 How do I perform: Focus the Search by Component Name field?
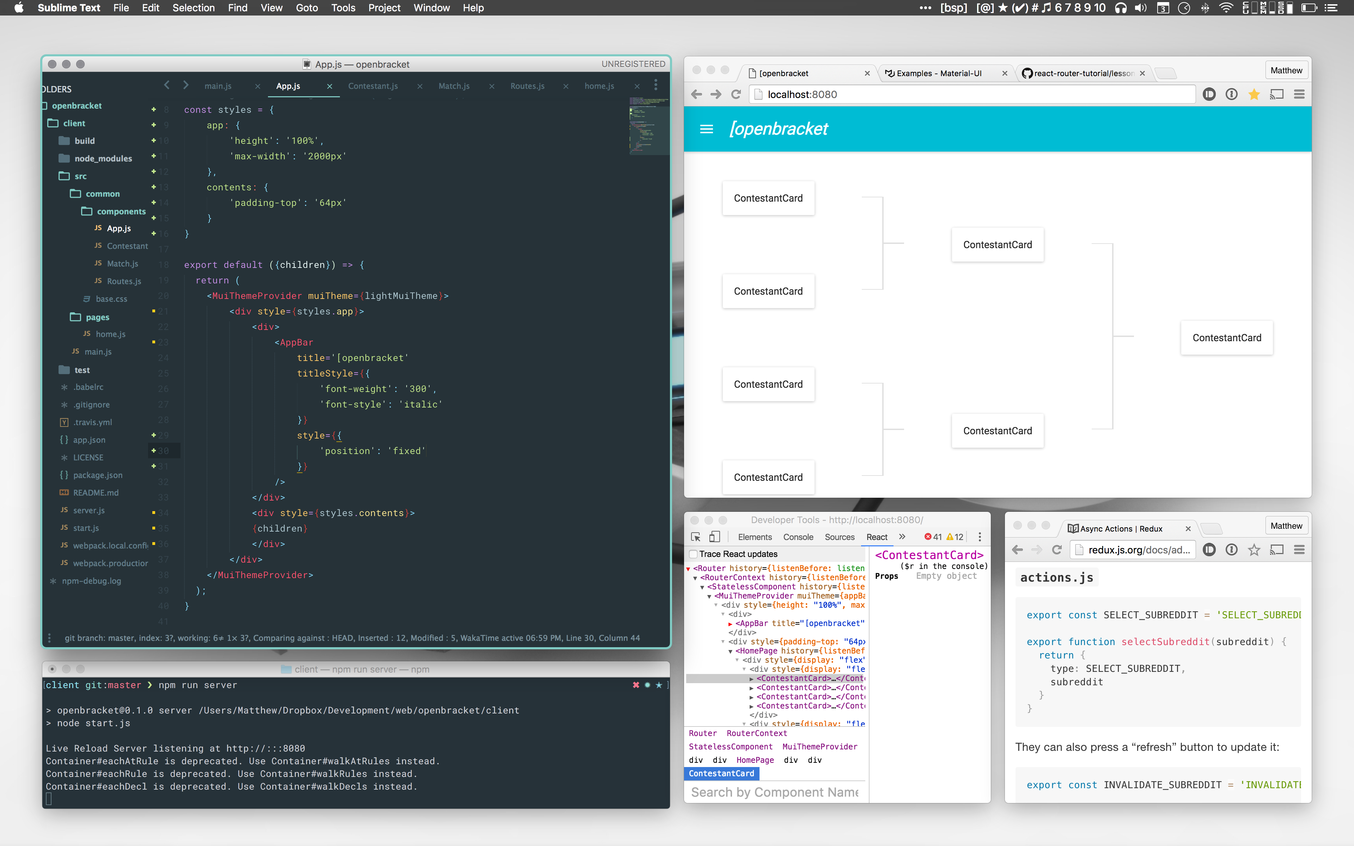pyautogui.click(x=774, y=792)
